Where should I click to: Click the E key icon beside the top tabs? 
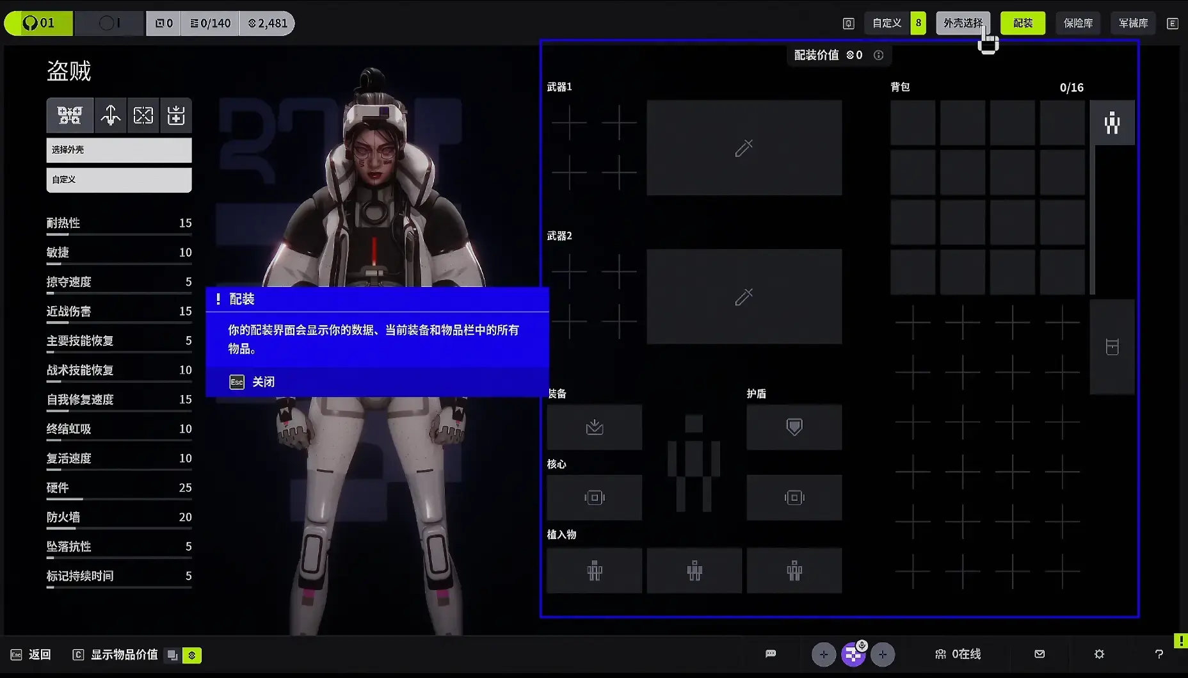(x=1173, y=24)
